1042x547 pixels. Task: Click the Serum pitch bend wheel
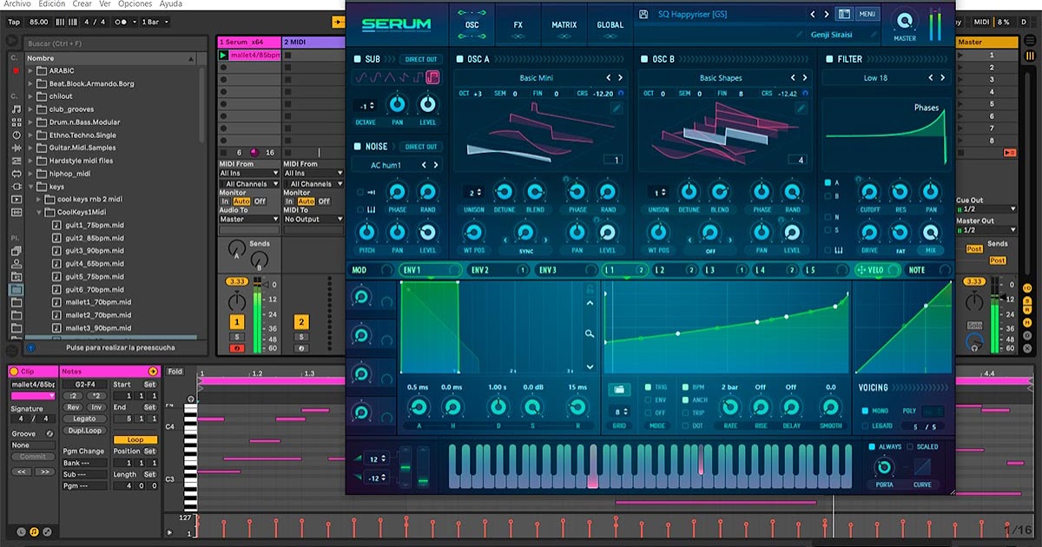pyautogui.click(x=405, y=467)
